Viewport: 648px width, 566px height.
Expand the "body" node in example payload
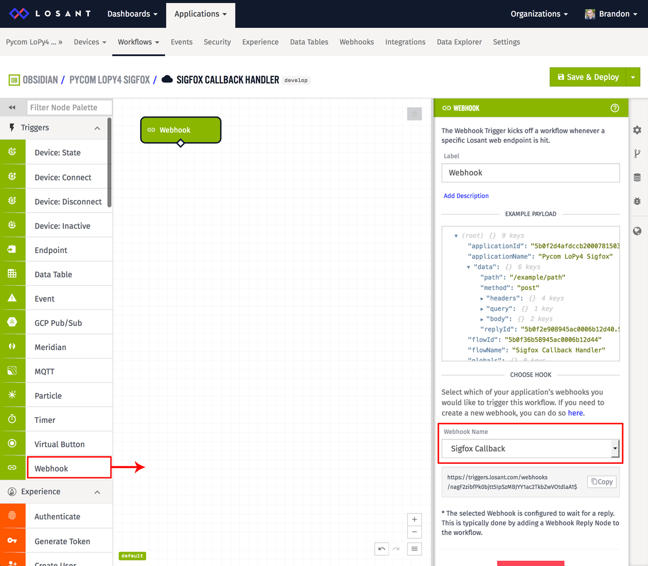click(x=481, y=319)
